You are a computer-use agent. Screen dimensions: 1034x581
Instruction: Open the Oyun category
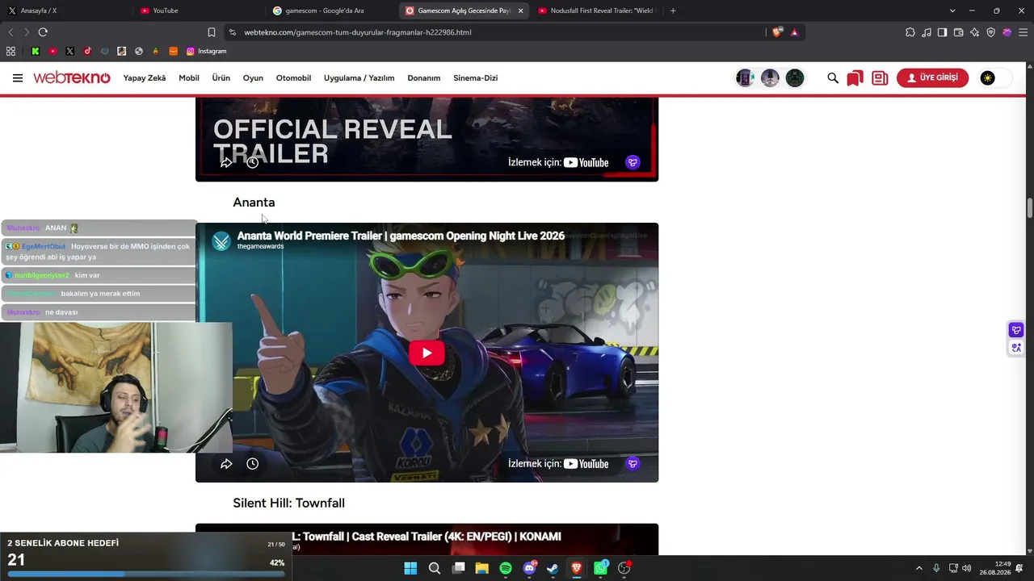[x=254, y=78]
